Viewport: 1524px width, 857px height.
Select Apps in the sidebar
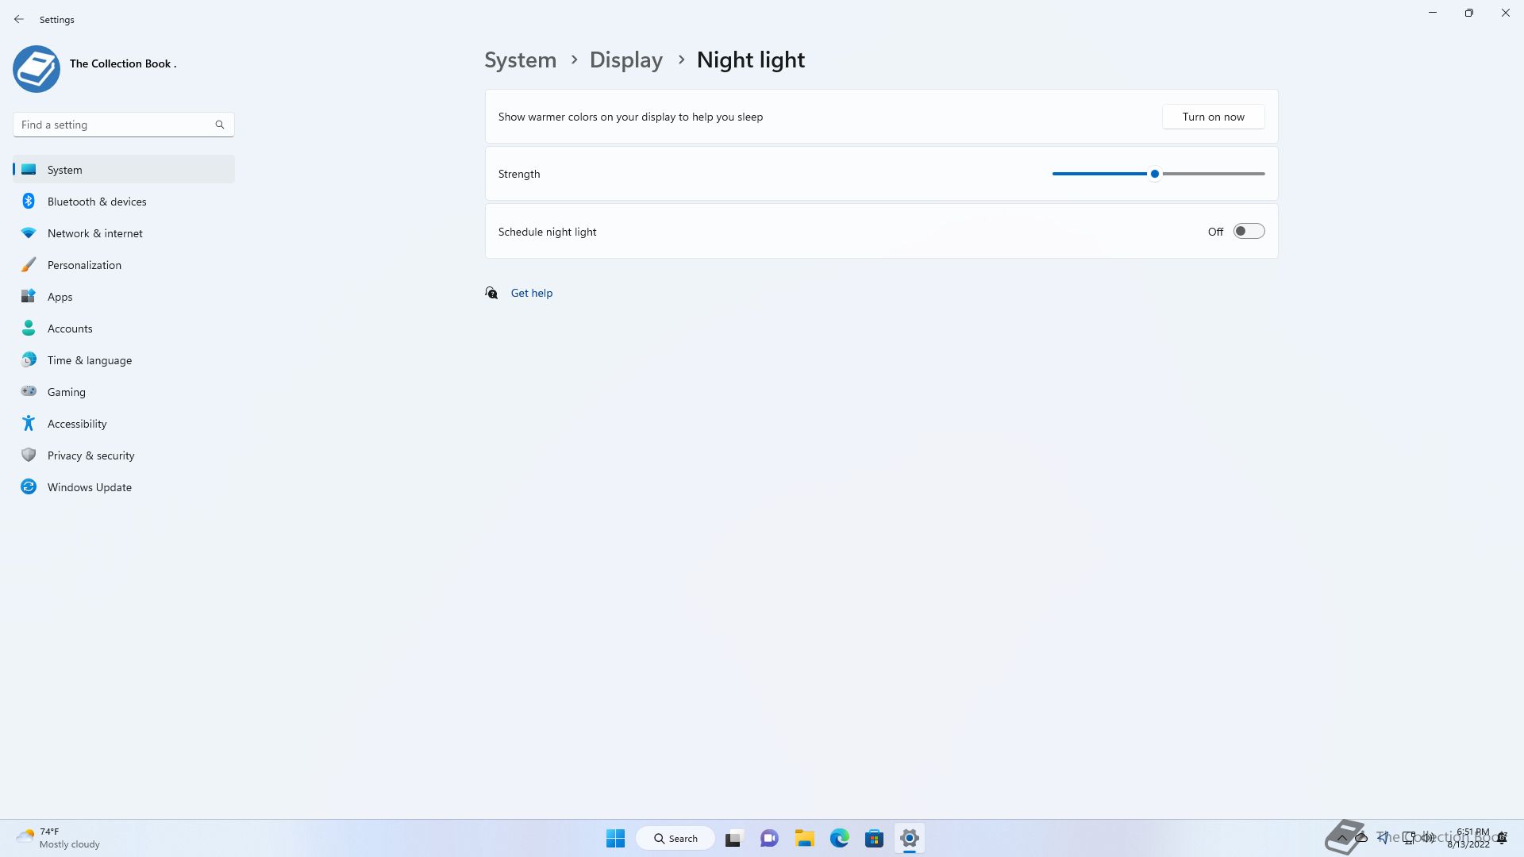pos(60,297)
